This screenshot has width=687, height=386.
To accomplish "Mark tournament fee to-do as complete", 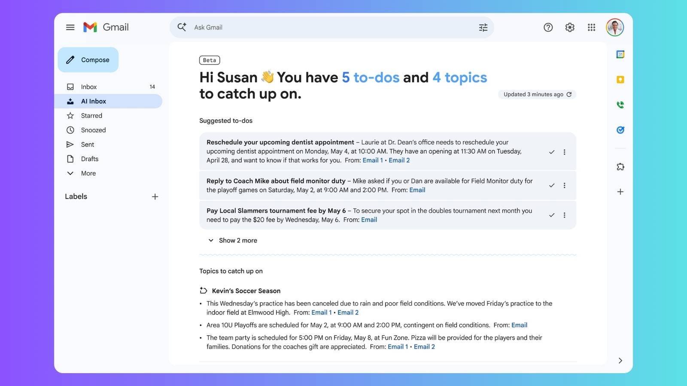I will [552, 215].
